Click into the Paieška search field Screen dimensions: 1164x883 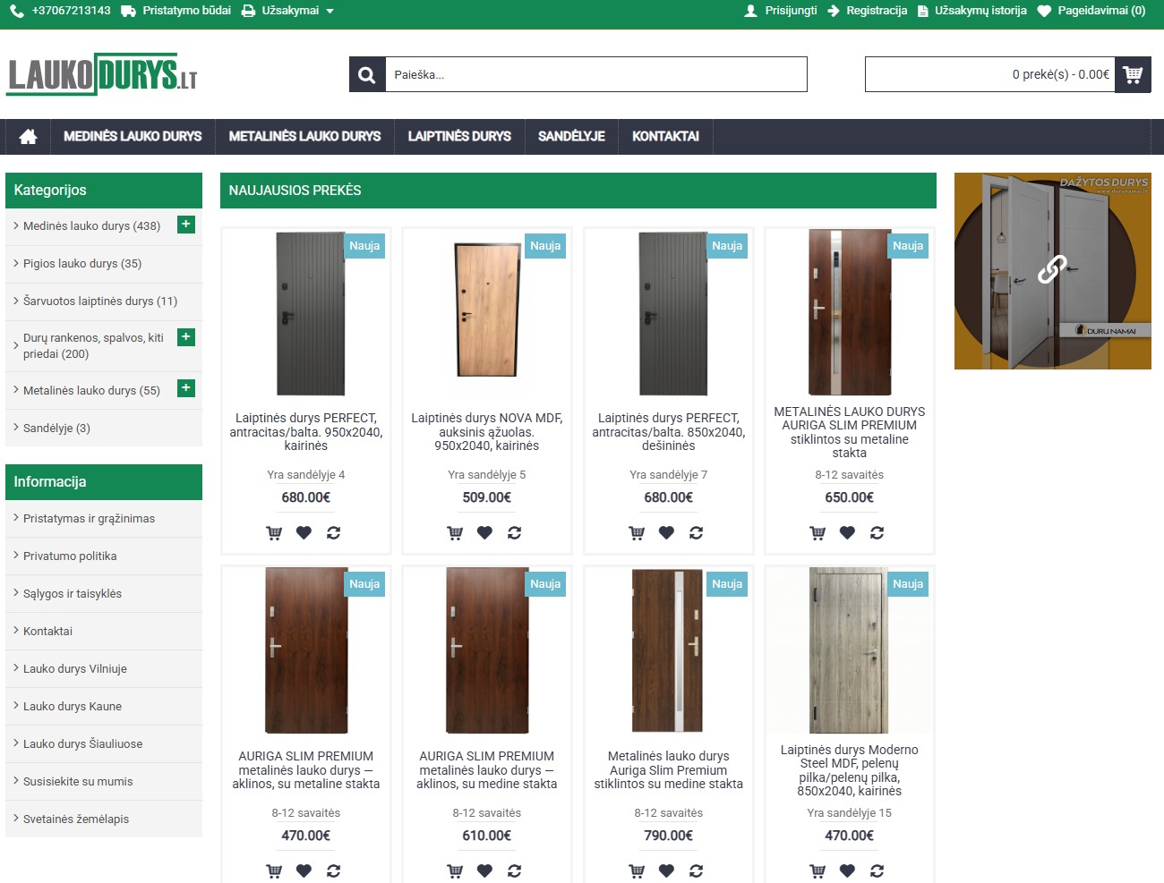(x=595, y=75)
